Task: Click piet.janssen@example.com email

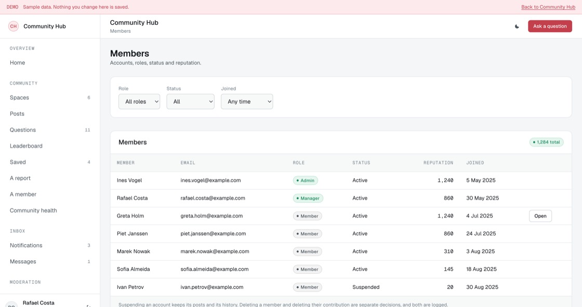Action: pyautogui.click(x=213, y=234)
